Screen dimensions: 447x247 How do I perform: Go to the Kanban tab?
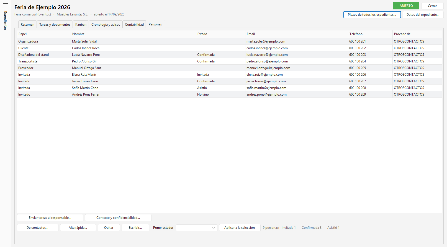pos(81,24)
